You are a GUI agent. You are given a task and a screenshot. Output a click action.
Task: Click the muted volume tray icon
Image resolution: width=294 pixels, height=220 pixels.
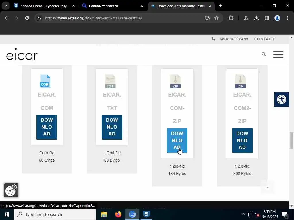coord(257,214)
